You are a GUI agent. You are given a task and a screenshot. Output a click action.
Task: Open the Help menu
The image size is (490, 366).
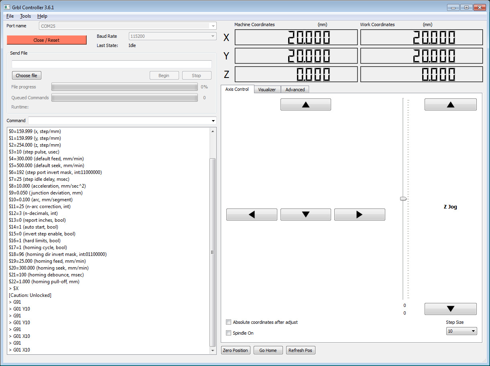[x=42, y=16]
